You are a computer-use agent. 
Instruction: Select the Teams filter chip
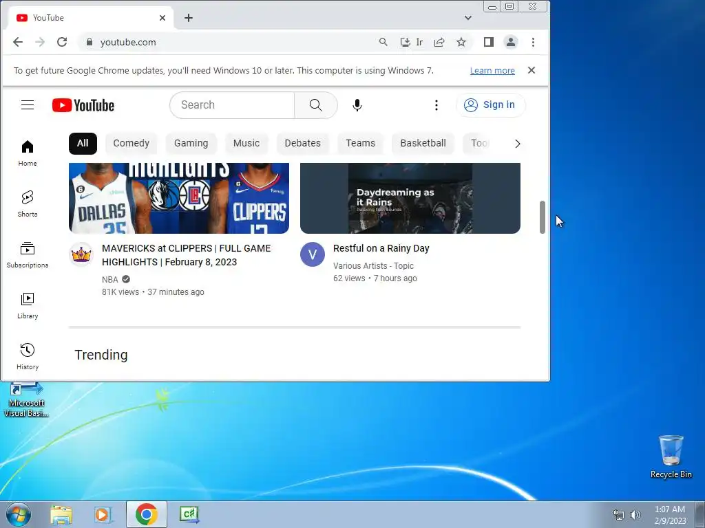[x=360, y=143]
